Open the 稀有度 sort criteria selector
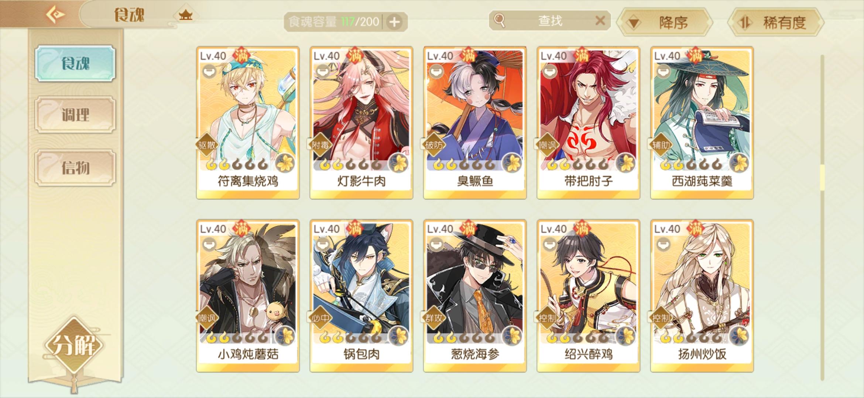The height and width of the screenshot is (398, 864). coord(776,22)
